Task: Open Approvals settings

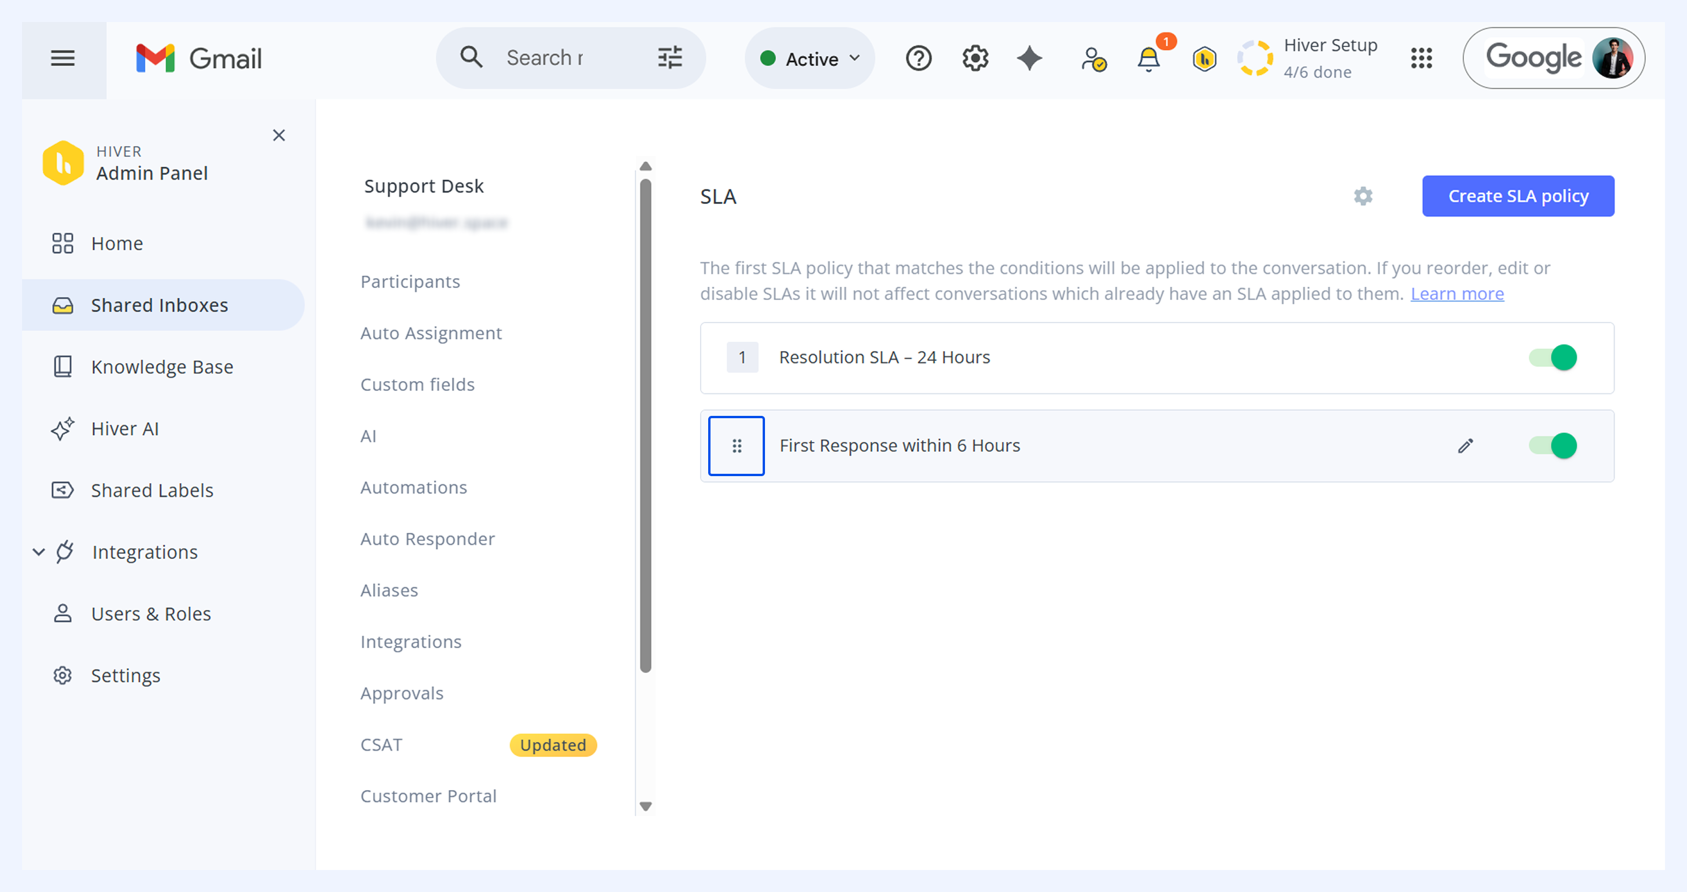Action: coord(402,693)
